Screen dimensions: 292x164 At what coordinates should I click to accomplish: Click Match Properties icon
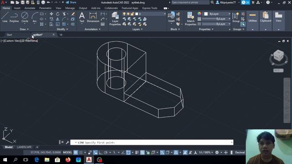pyautogui.click(x=191, y=19)
